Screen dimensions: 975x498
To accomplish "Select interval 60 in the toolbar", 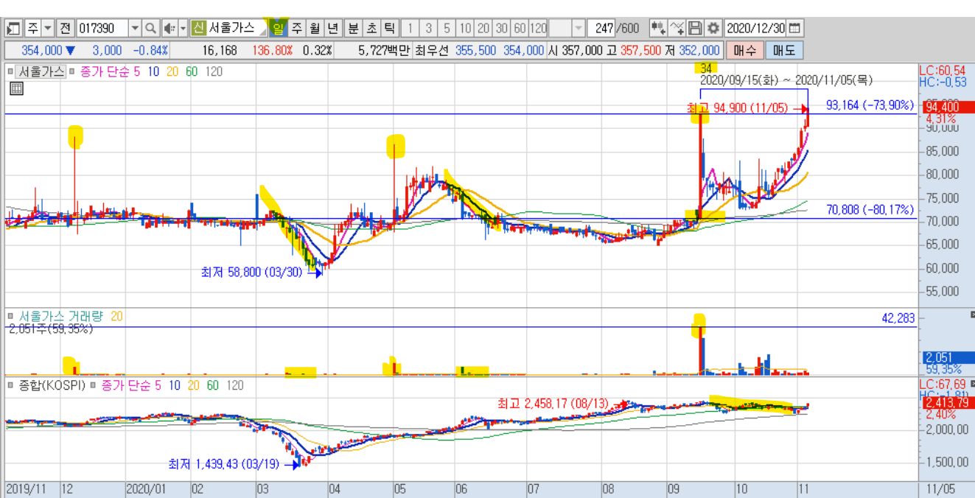I will (520, 28).
